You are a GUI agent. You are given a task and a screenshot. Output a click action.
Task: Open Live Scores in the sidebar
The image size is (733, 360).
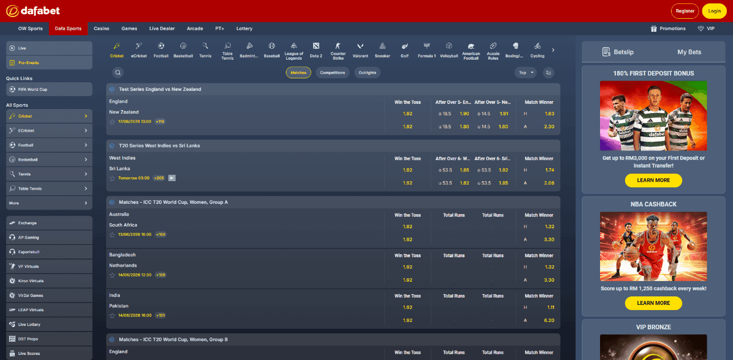point(49,353)
